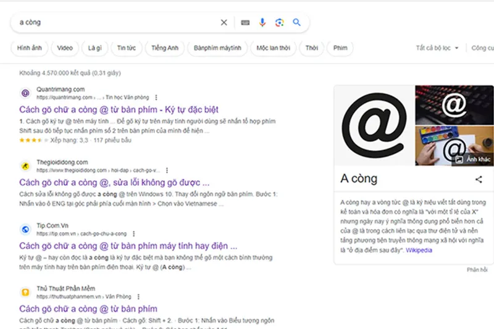Click the Quantrimang.com site favicon
The height and width of the screenshot is (329, 494).
click(x=25, y=93)
